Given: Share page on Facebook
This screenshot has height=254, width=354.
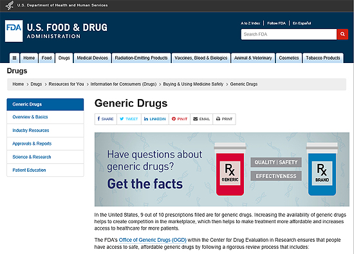Looking at the screenshot, I should (x=106, y=119).
